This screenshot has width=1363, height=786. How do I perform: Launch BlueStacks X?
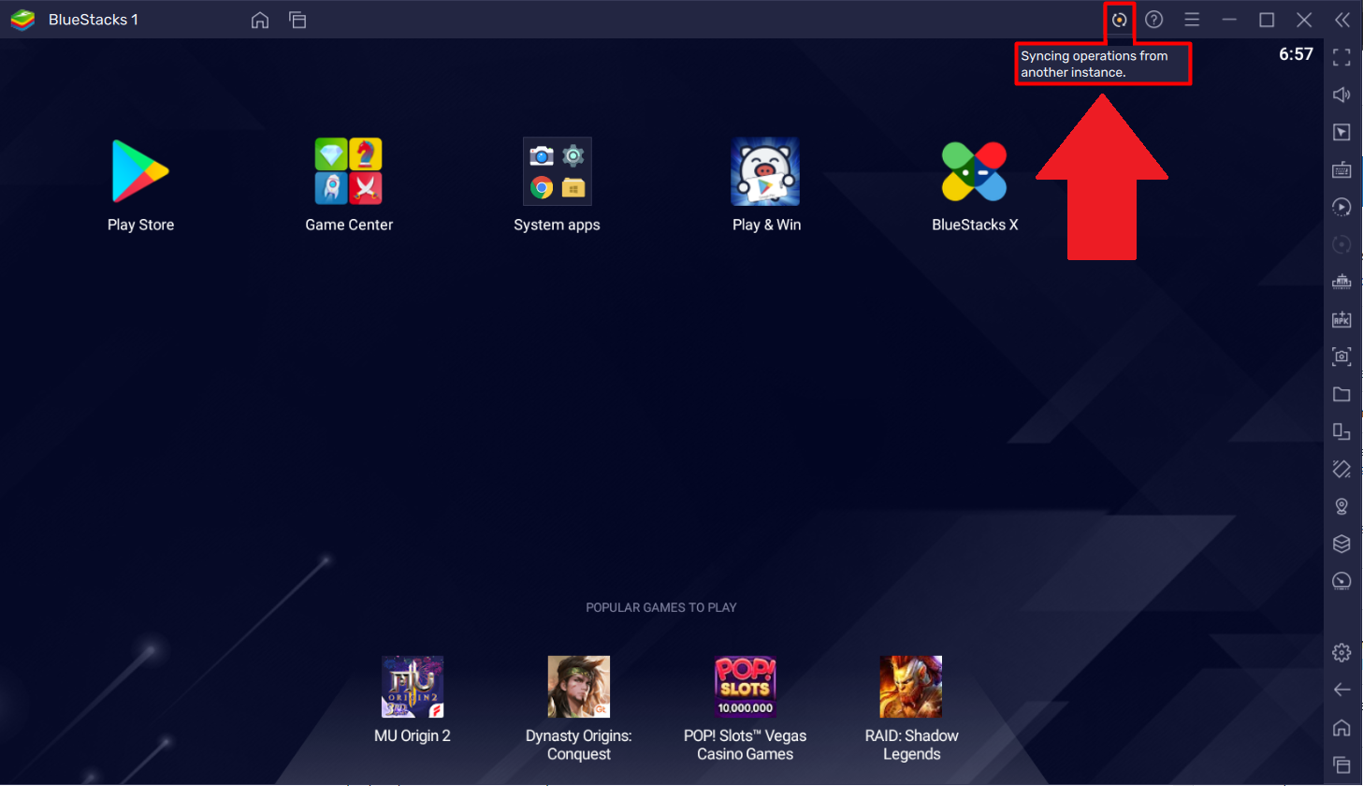pos(974,172)
